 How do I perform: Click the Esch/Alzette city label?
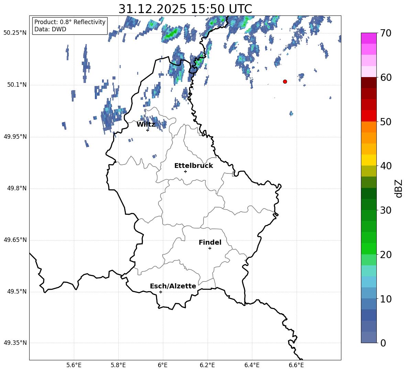[173, 286]
